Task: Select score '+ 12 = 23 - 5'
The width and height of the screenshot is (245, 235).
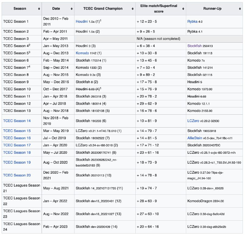Action: click(147, 21)
